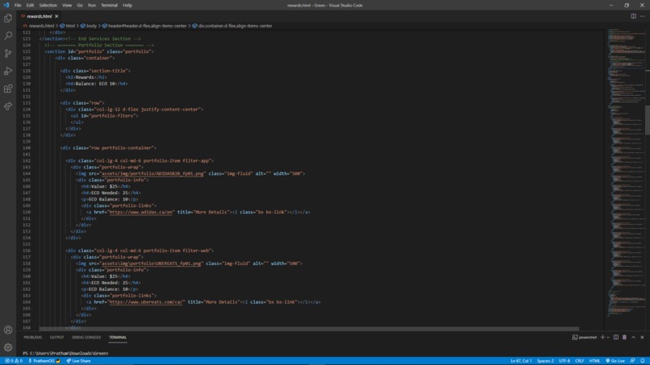Open the Run menu
This screenshot has width=650, height=365.
[92, 6]
